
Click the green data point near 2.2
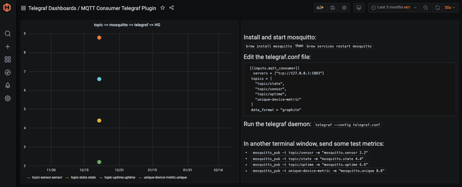pyautogui.click(x=99, y=162)
